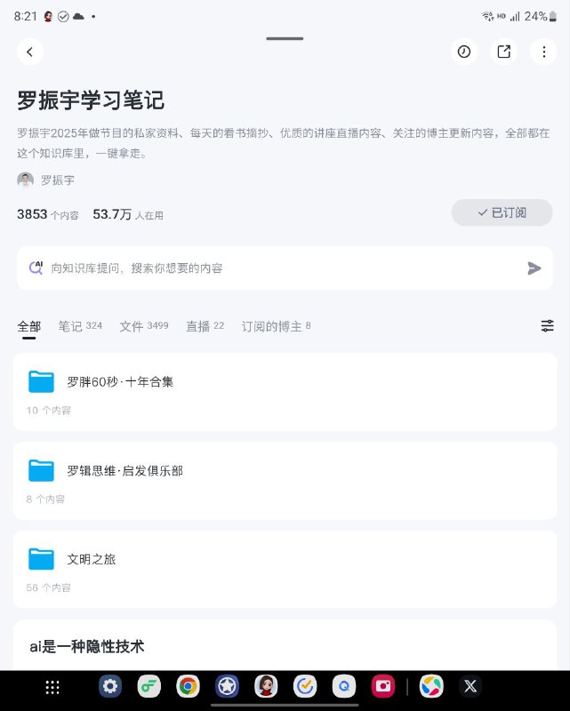Tap the title 罗振宇学习笔记

pyautogui.click(x=91, y=100)
